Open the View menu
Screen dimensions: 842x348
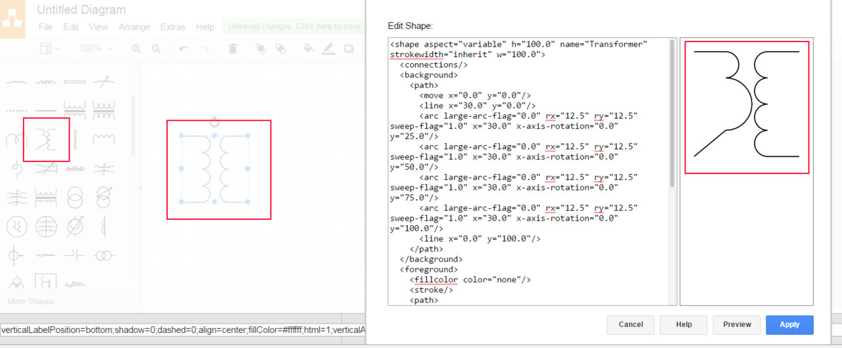[98, 27]
